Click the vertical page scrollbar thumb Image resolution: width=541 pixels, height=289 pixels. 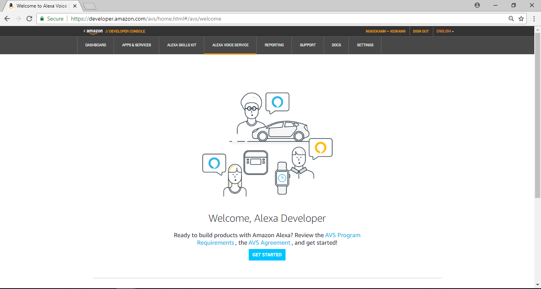[x=537, y=116]
